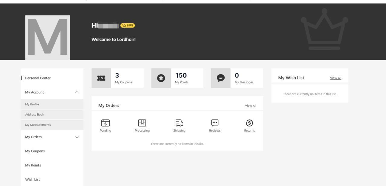Image resolution: width=386 pixels, height=186 pixels.
Task: Open Shipping orders truck icon
Action: pyautogui.click(x=179, y=123)
